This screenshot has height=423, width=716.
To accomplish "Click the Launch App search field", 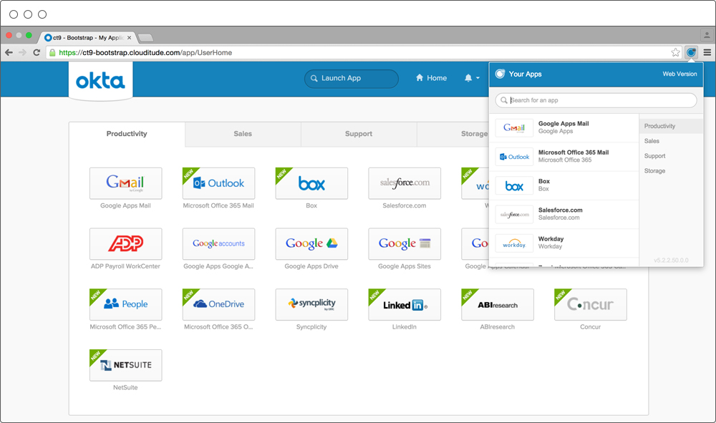I will coord(352,78).
